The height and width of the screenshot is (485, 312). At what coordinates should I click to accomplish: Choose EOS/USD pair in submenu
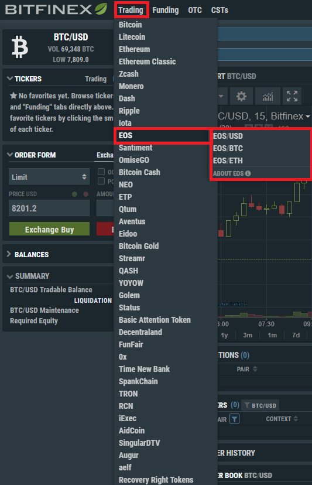228,136
